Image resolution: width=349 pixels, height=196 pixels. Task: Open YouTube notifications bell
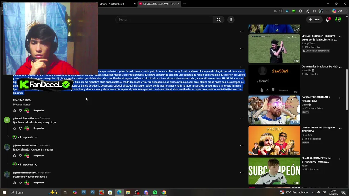tap(328, 20)
